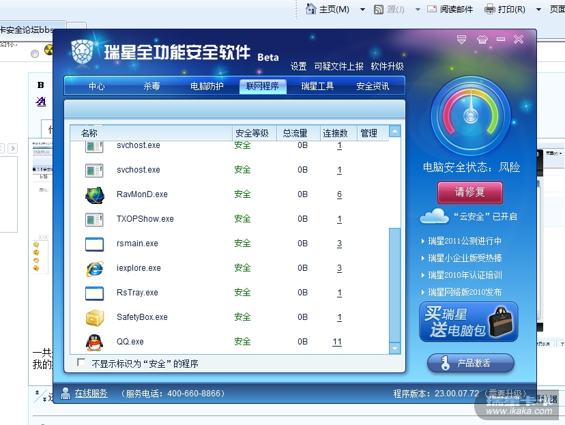Image resolution: width=565 pixels, height=425 pixels.
Task: Select the 联网程序 tab
Action: coord(263,87)
